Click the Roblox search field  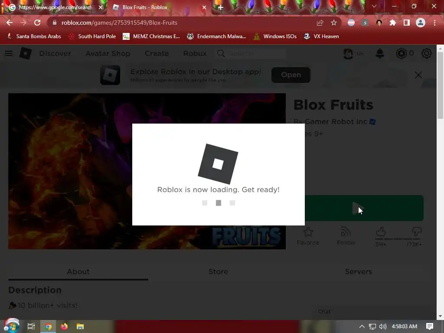[251, 53]
